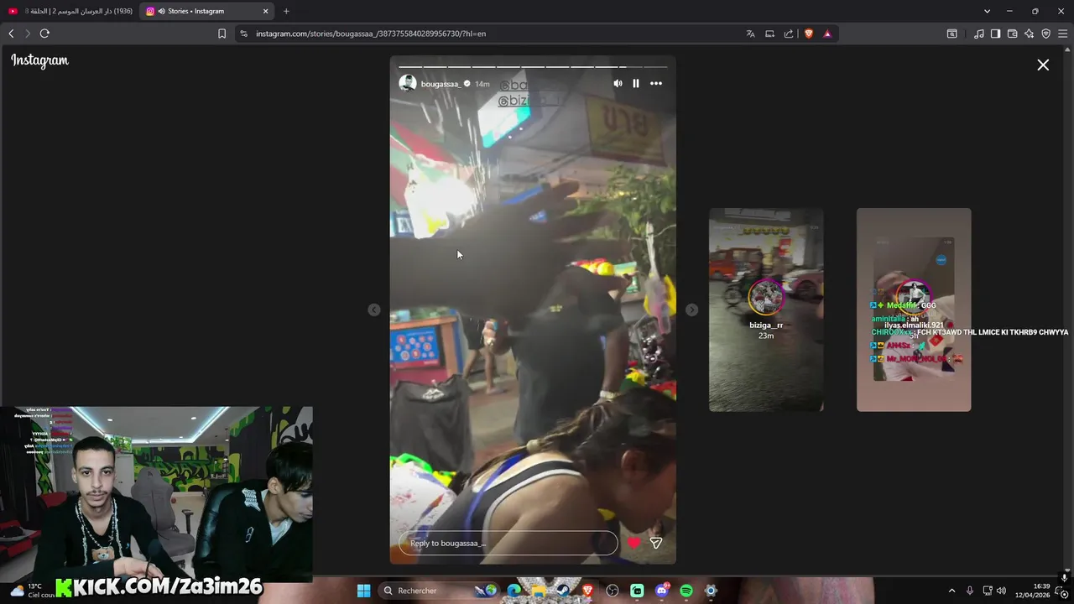
Task: Open the browser main menu
Action: coord(1063,34)
